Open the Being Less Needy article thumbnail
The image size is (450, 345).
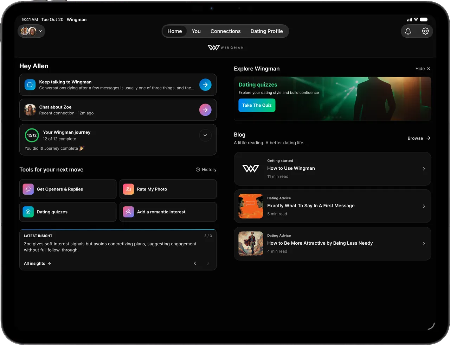(x=251, y=244)
